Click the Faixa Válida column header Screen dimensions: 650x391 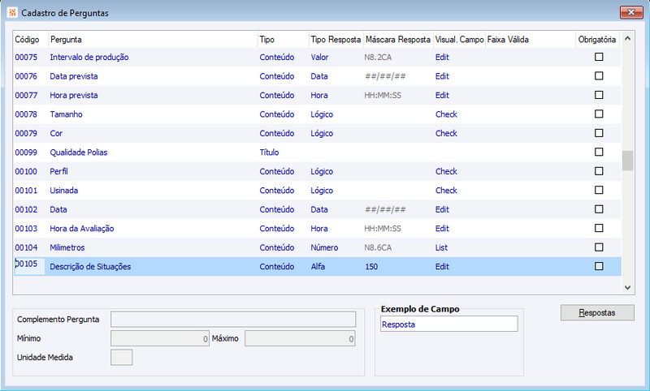pyautogui.click(x=508, y=40)
